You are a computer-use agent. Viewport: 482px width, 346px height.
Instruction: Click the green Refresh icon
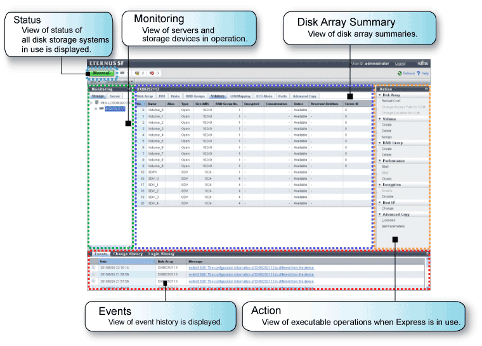pyautogui.click(x=400, y=73)
